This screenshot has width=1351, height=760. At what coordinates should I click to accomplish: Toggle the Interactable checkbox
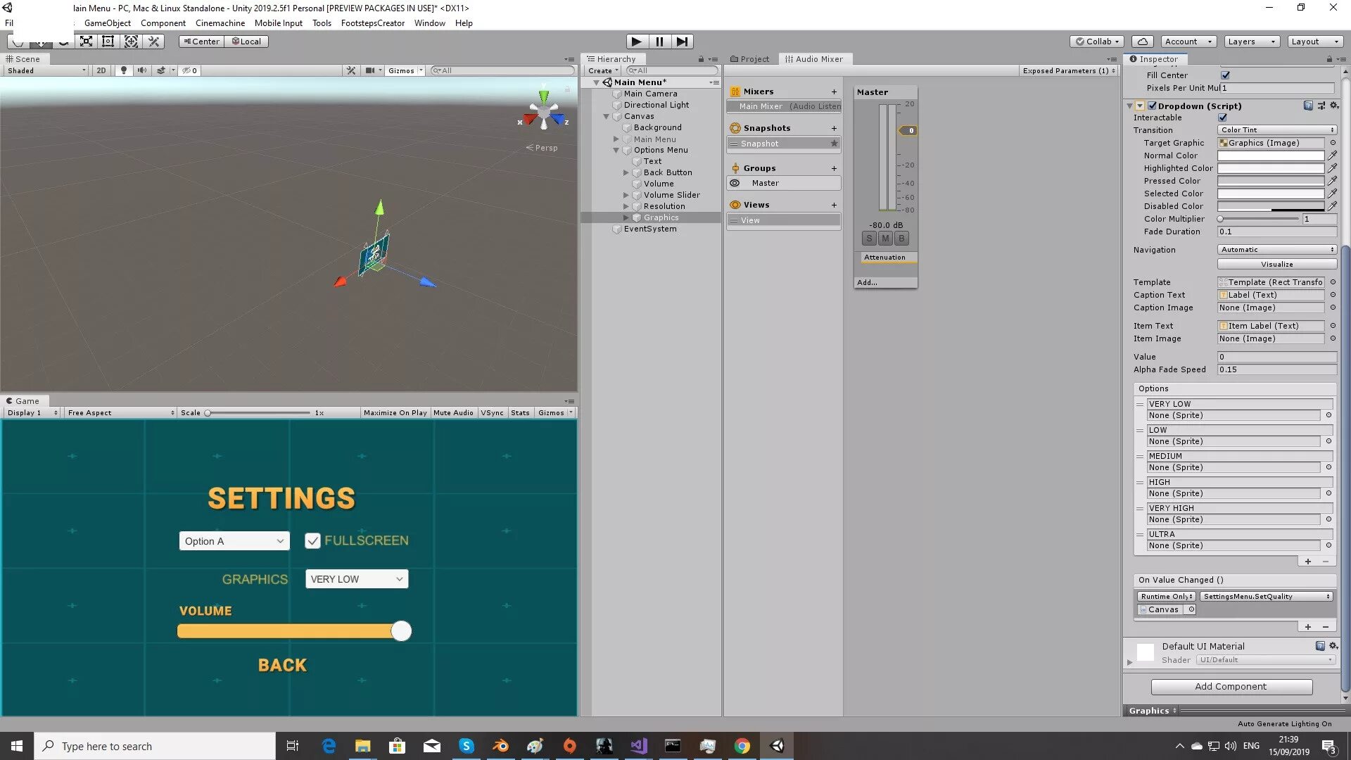click(1223, 118)
